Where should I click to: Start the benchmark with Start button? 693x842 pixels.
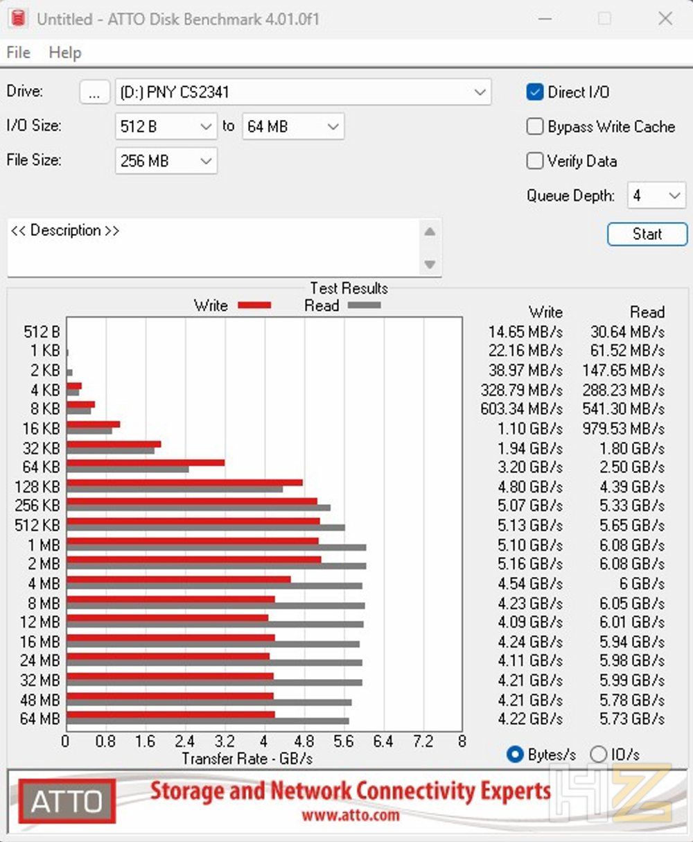coord(647,234)
